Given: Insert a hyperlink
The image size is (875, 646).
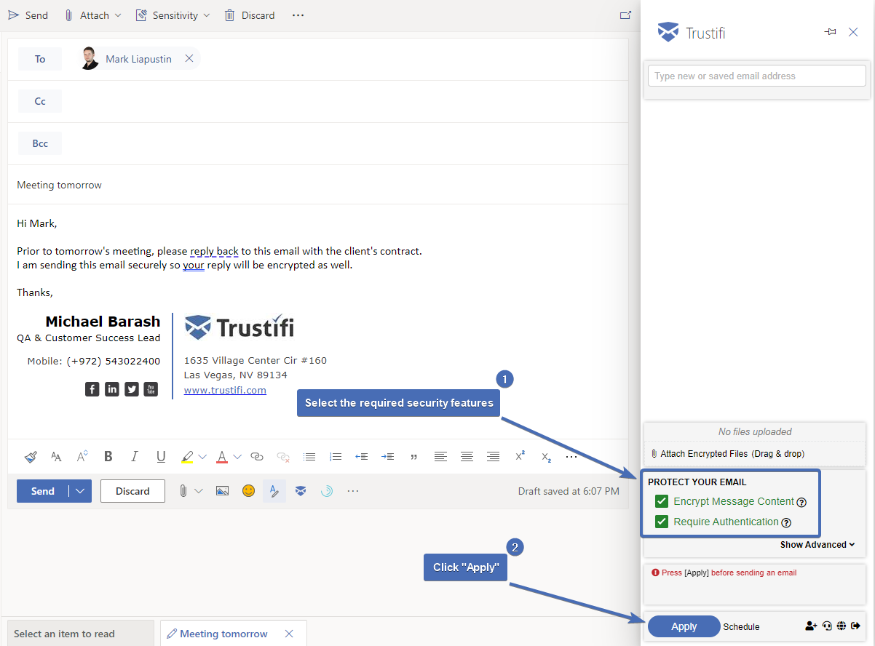Looking at the screenshot, I should 257,457.
